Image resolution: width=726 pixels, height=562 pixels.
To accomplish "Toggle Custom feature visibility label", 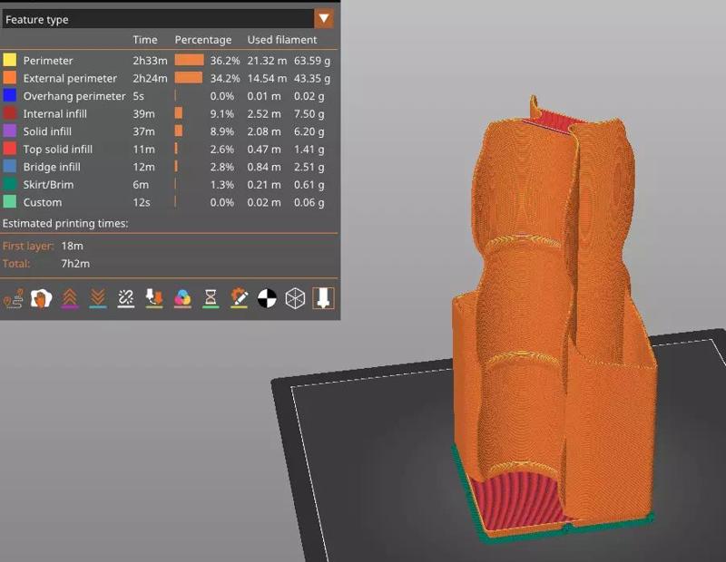I will click(x=43, y=203).
